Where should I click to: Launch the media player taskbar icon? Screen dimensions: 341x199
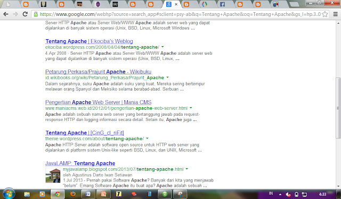[42, 194]
